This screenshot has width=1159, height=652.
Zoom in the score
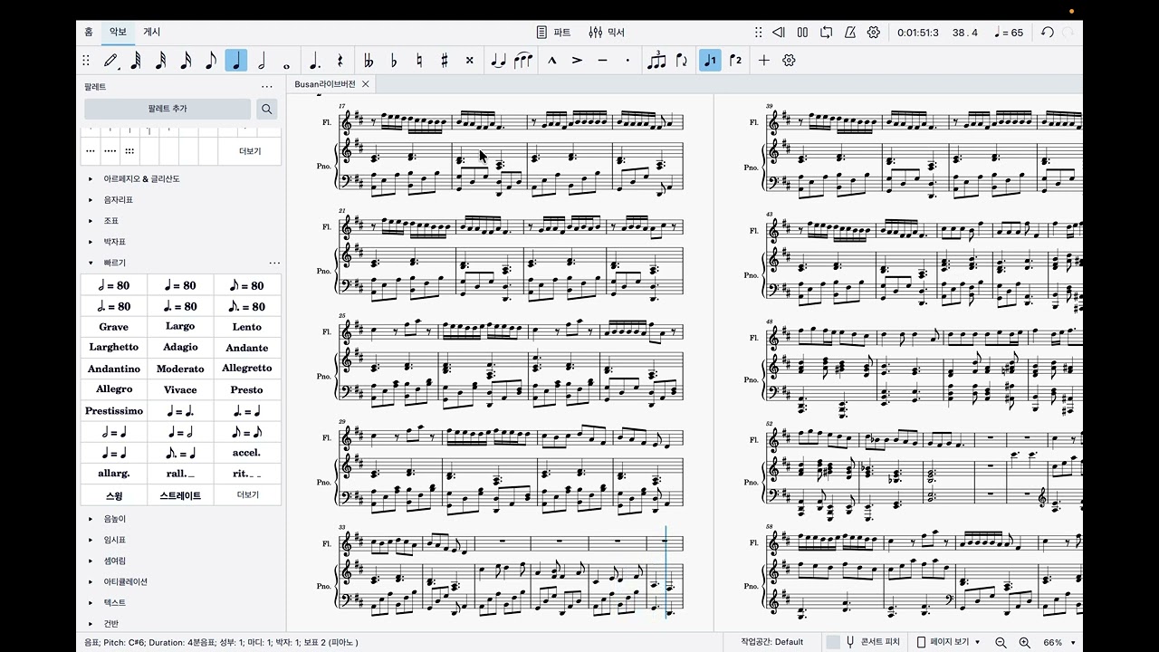(x=1024, y=642)
